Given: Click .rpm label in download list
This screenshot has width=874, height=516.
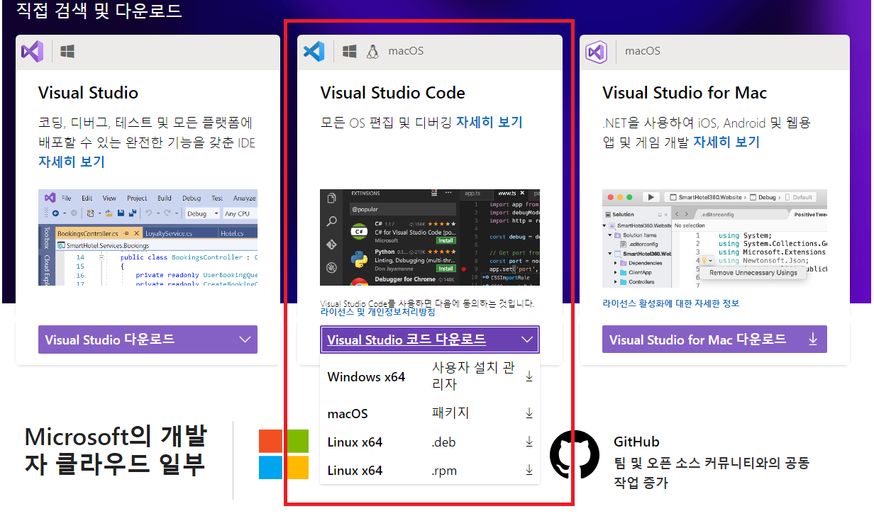Looking at the screenshot, I should point(445,471).
